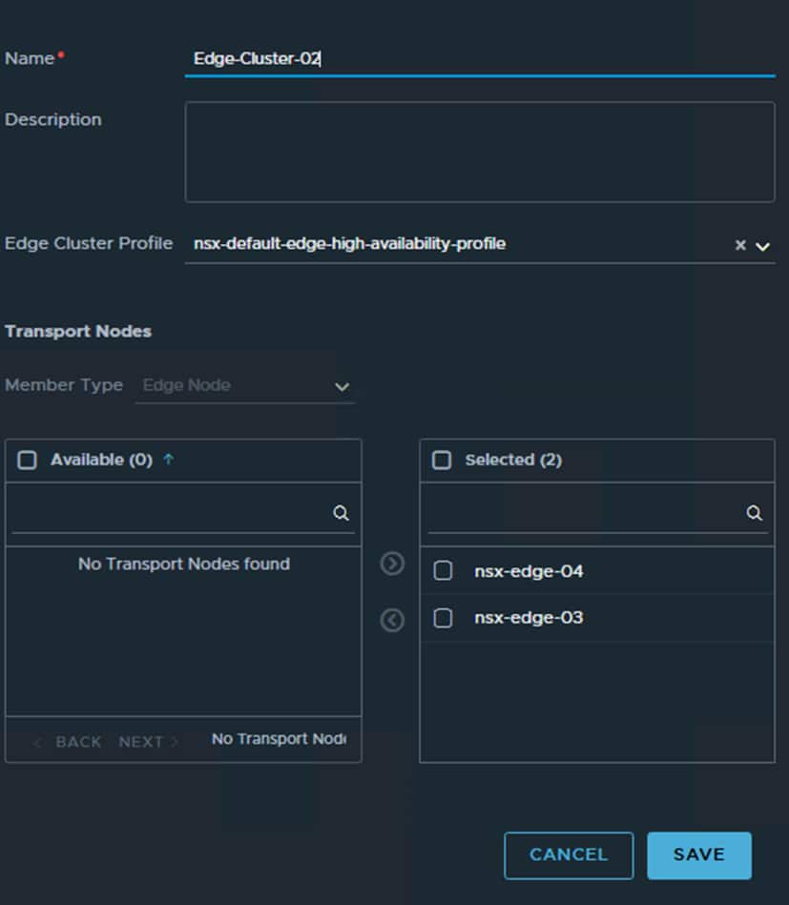Click the search icon in Available list
789x905 pixels.
point(341,512)
